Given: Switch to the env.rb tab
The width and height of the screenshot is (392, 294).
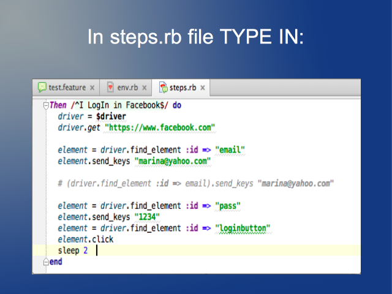Looking at the screenshot, I should pyautogui.click(x=126, y=88).
